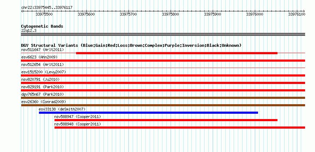Click the ruler's right arrowhead
The image size is (315, 152).
[304, 11]
